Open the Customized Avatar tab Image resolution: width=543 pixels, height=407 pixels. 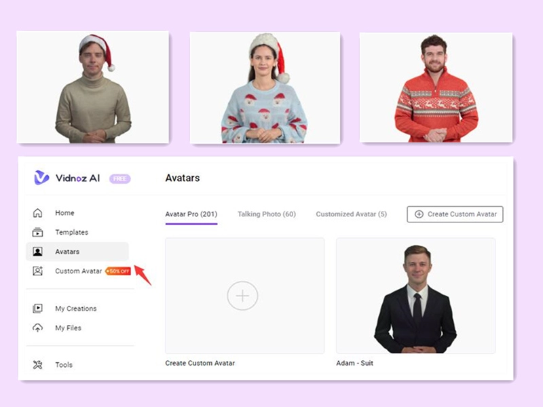coord(351,214)
